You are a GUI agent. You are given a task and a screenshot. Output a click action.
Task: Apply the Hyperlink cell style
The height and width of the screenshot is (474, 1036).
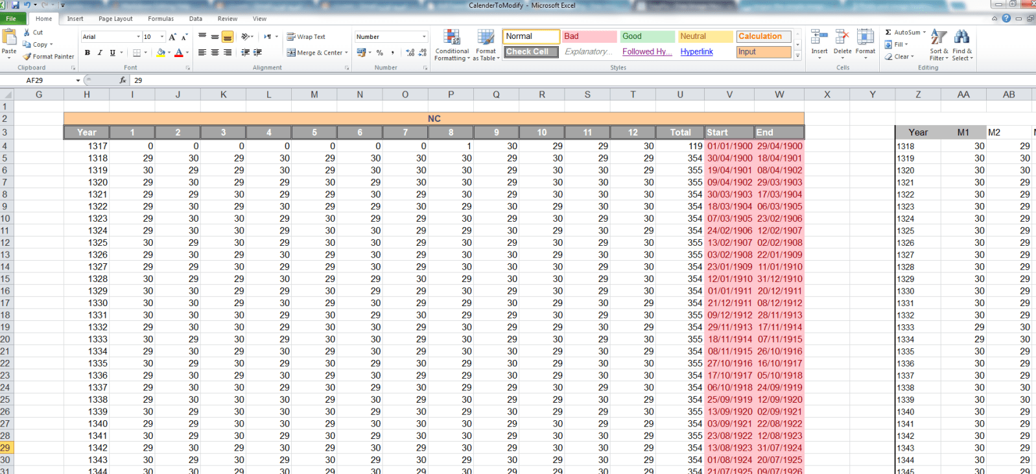pos(705,52)
